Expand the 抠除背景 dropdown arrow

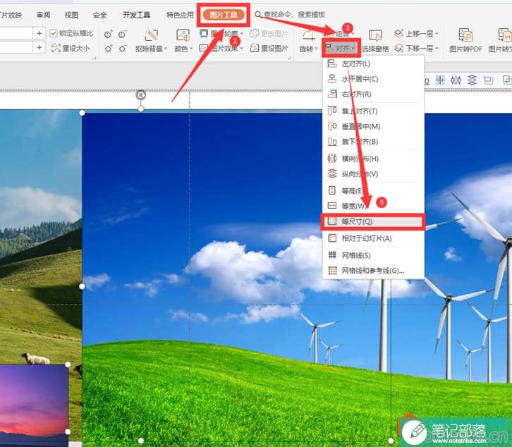(166, 49)
